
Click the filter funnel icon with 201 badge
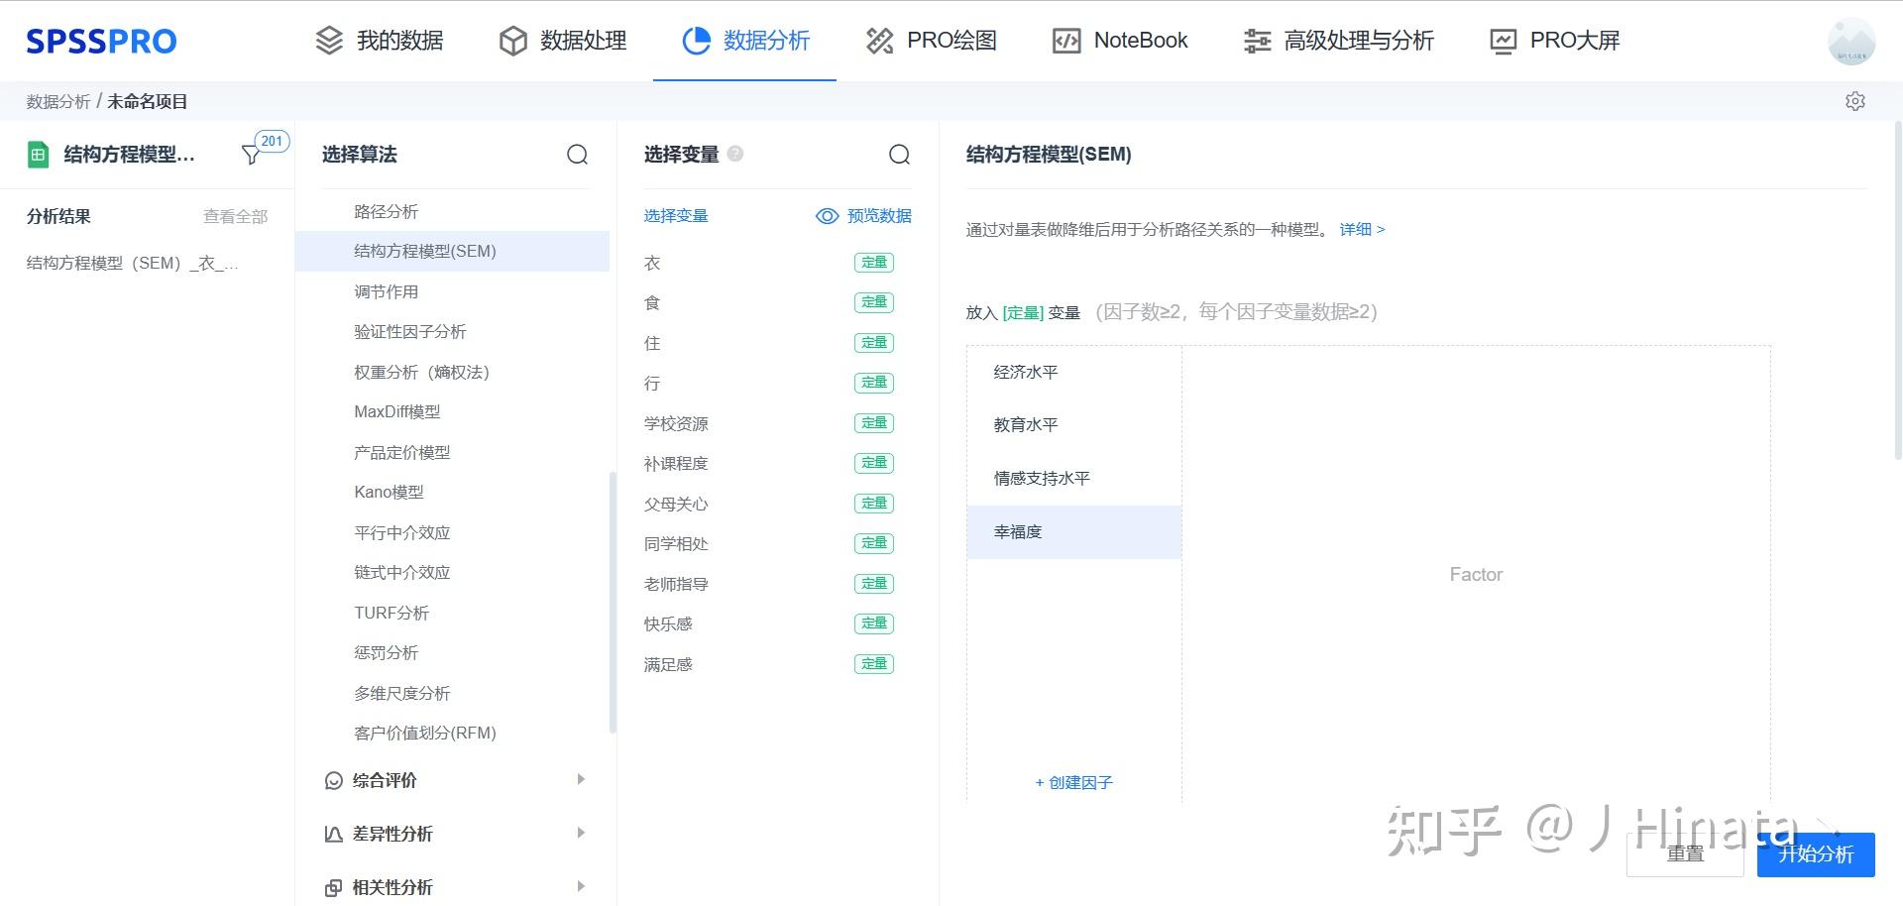(x=251, y=155)
